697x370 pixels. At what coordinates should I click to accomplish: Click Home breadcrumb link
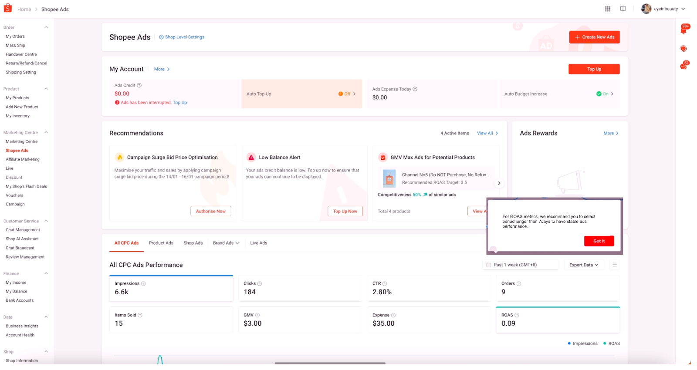click(x=24, y=9)
